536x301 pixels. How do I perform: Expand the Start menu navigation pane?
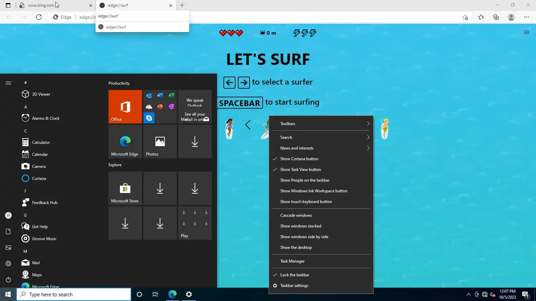8,83
